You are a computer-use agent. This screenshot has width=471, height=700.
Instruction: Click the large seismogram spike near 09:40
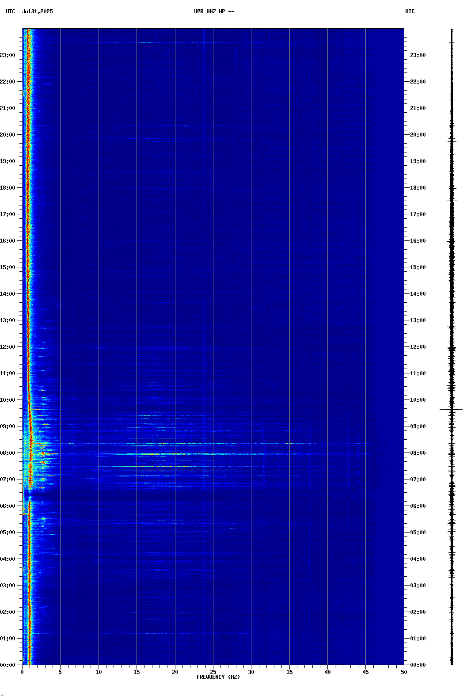point(451,410)
